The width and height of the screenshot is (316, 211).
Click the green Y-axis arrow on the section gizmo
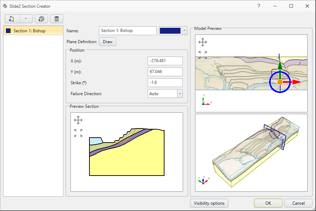coord(280,66)
